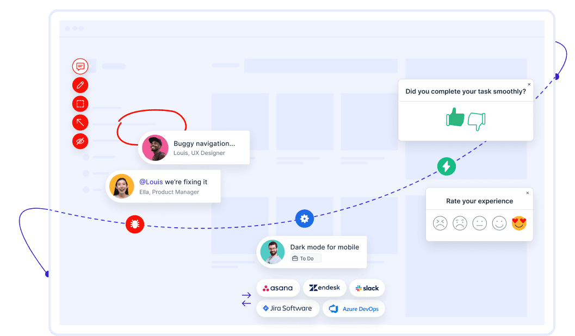Screen dimensions: 575x336
Task: Click the two-way sync arrows icon
Action: (246, 299)
